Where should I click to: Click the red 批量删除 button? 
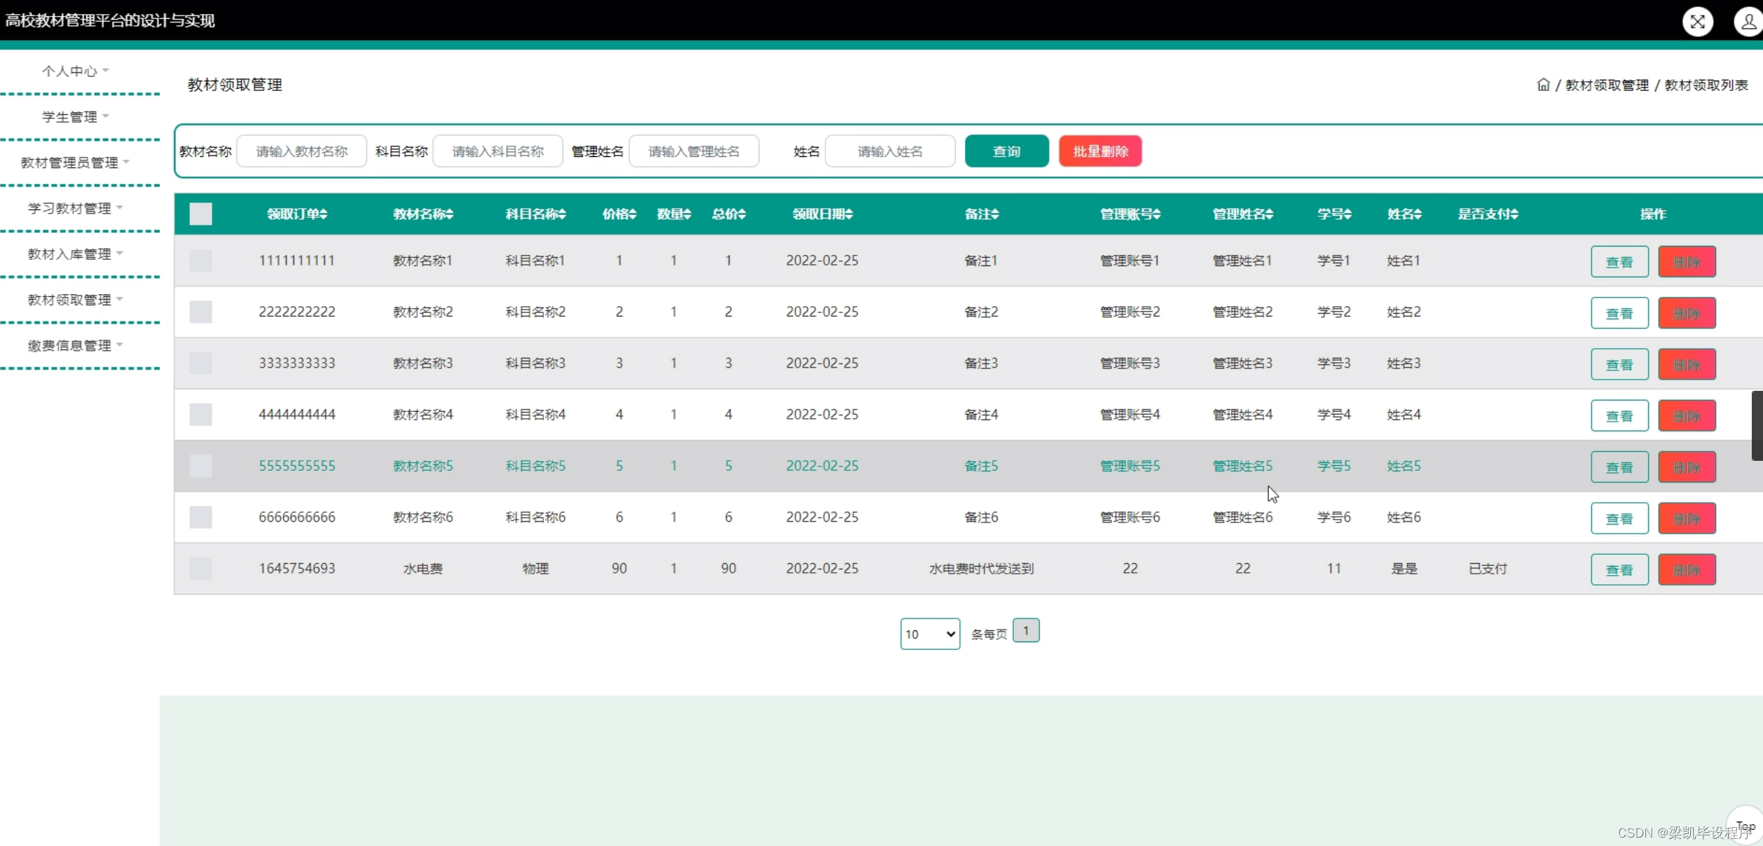click(x=1100, y=151)
